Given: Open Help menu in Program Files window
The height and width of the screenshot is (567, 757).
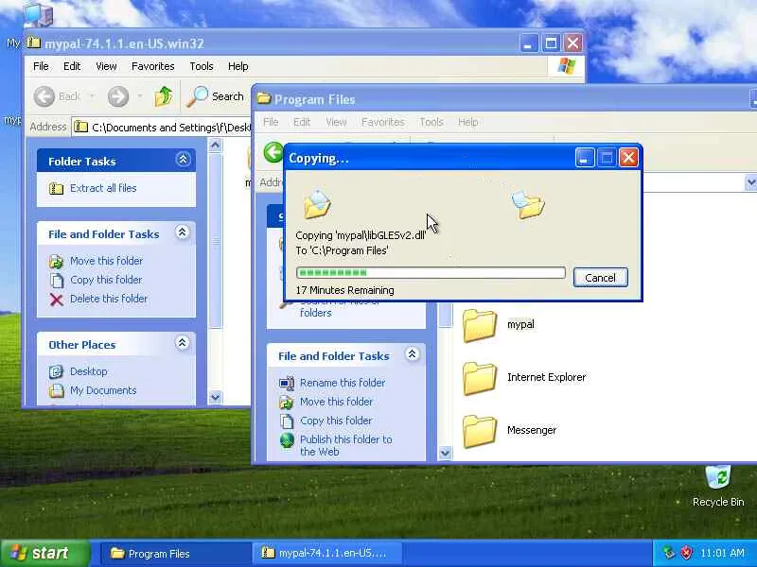Looking at the screenshot, I should pos(467,122).
